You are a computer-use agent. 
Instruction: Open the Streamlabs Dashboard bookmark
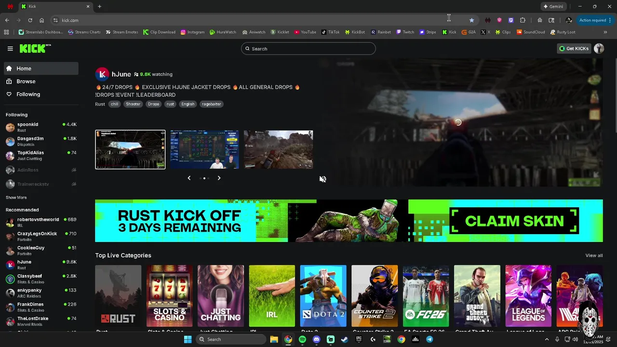coord(41,32)
